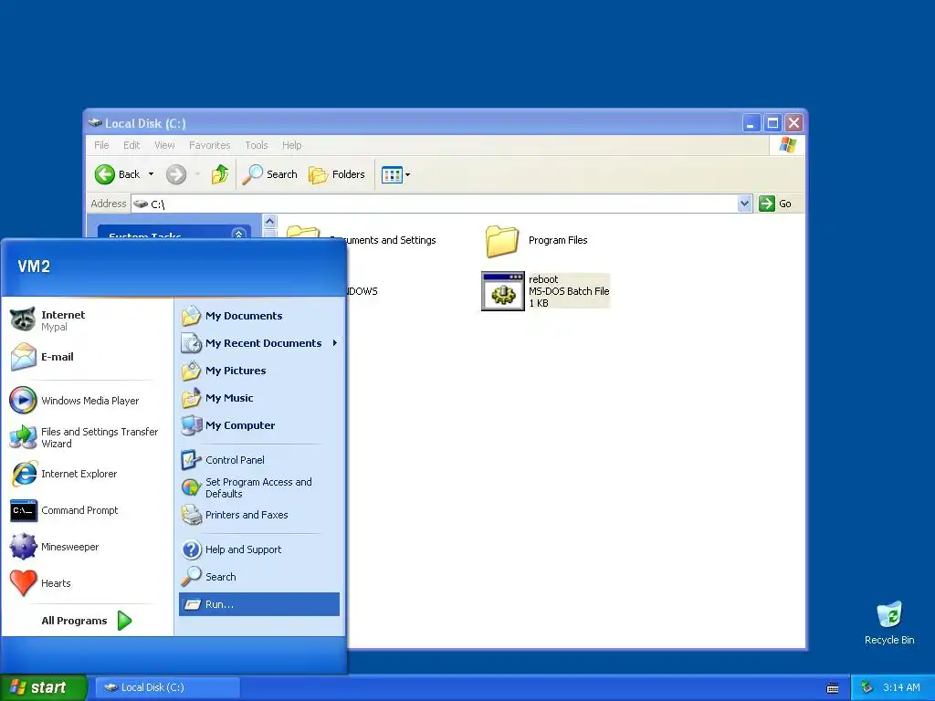The image size is (935, 701).
Task: Go up one folder level
Action: 220,174
